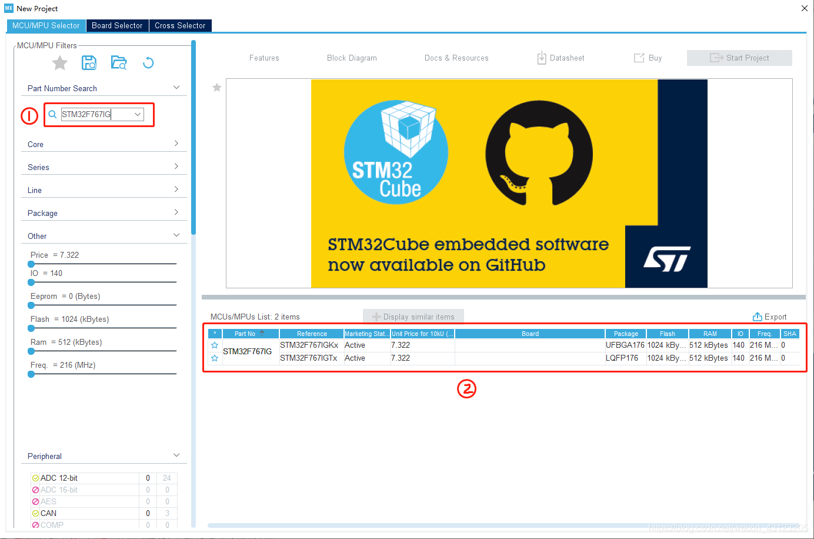Open the Board Selector tab
The height and width of the screenshot is (539, 814).
[x=117, y=25]
